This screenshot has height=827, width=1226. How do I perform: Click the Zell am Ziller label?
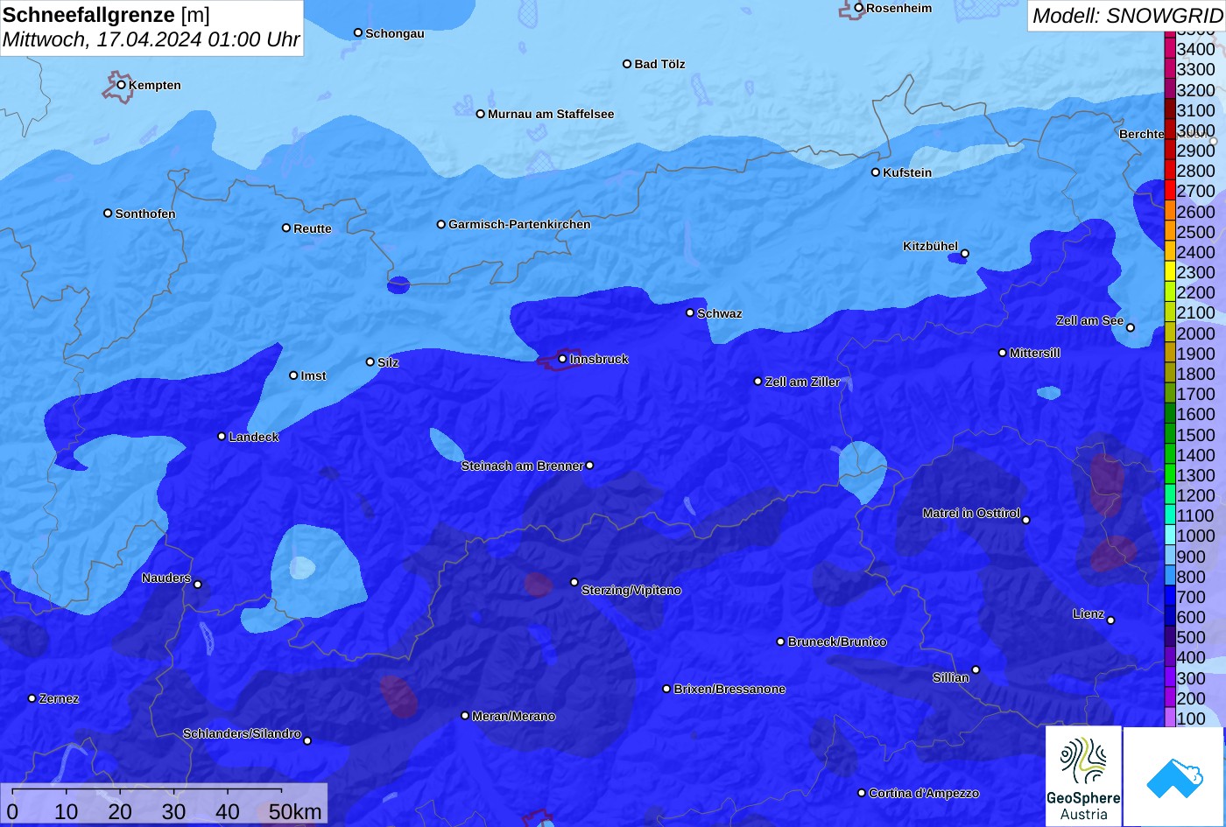pos(802,382)
